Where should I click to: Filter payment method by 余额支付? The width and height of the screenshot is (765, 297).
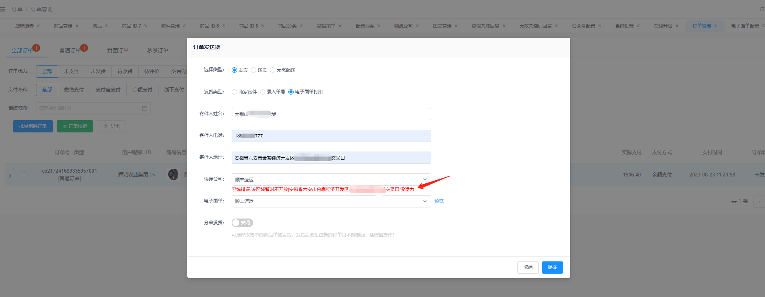142,90
